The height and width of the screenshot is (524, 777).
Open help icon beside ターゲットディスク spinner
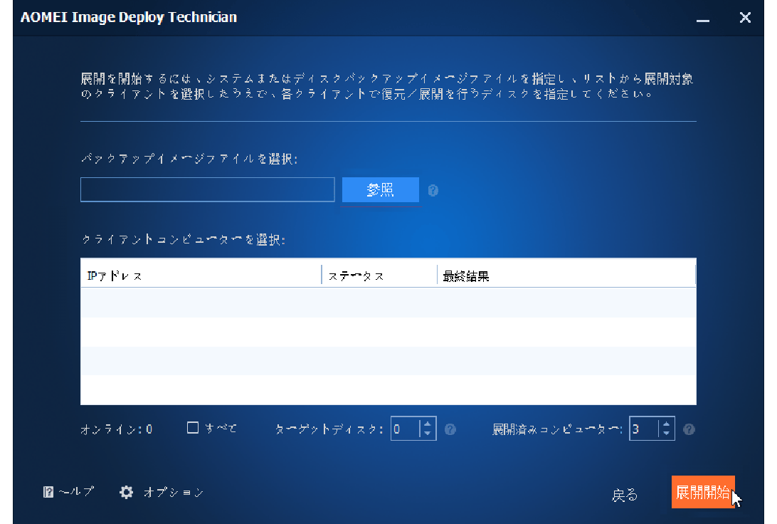pos(450,429)
